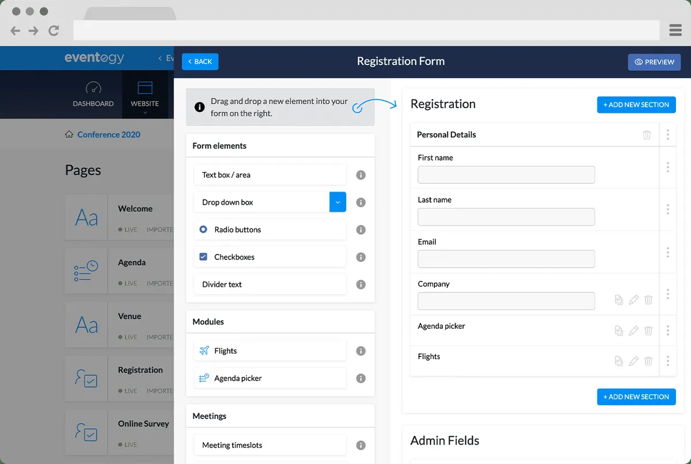Open the Website tab
This screenshot has height=464, width=691.
tap(145, 95)
